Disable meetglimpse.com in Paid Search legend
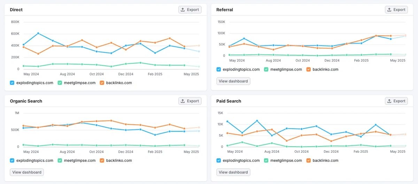 (266, 160)
